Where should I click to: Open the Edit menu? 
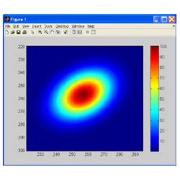pyautogui.click(x=16, y=26)
